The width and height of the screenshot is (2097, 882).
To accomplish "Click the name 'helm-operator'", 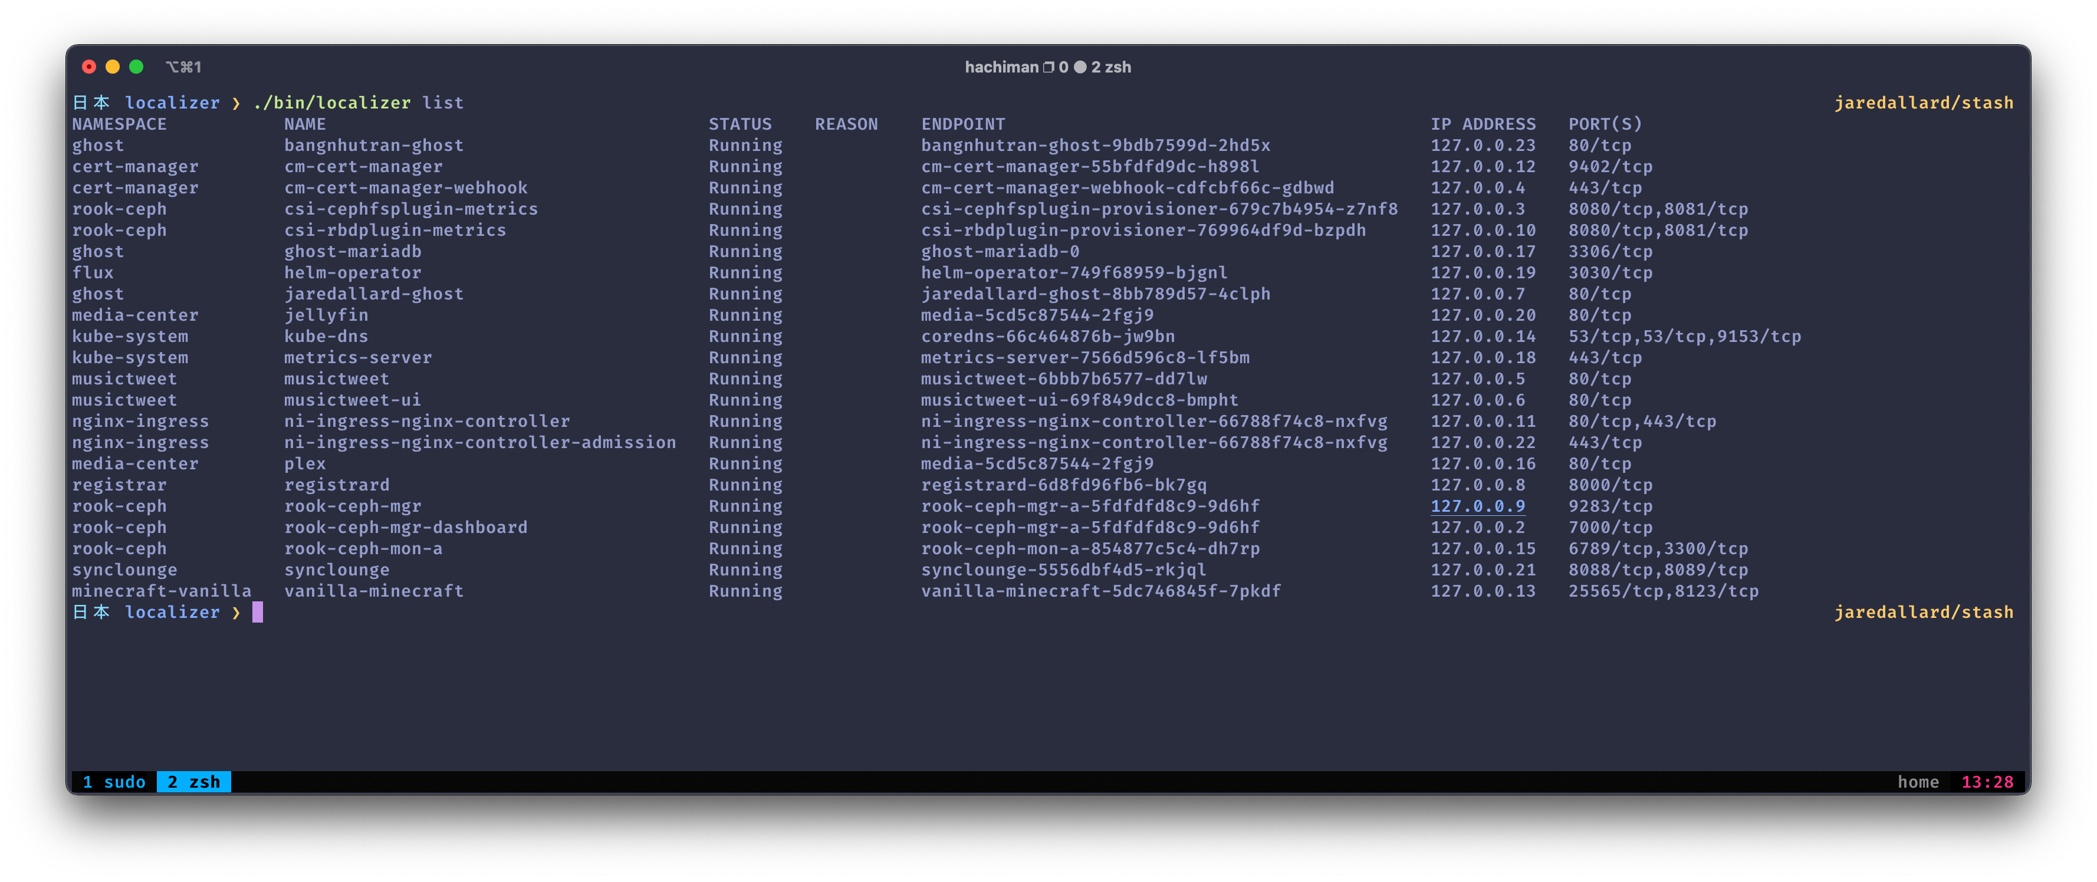I will click(x=353, y=272).
